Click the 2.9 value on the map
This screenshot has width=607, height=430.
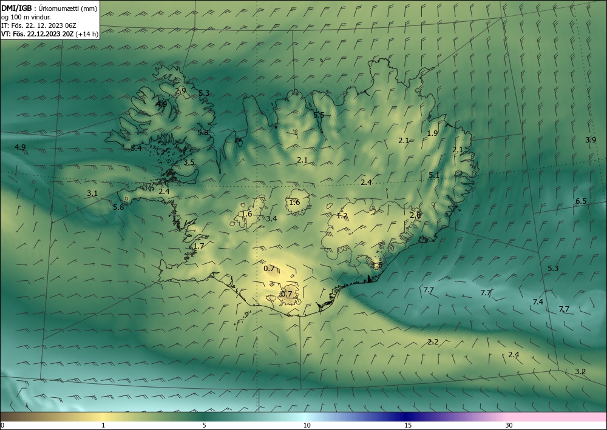click(180, 91)
